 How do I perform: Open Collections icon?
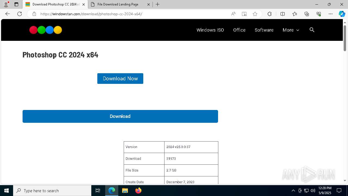307,14
